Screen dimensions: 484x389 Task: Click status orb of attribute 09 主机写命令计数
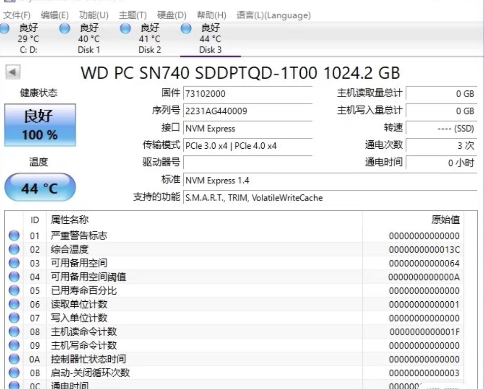click(14, 345)
